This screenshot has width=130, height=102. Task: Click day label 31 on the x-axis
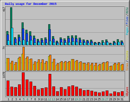[x=122, y=99]
